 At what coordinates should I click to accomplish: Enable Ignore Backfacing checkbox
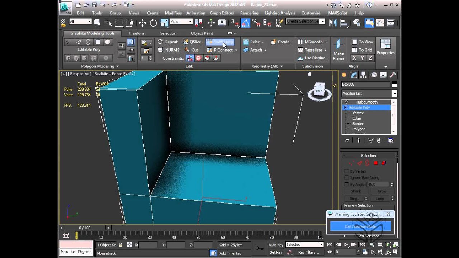346,178
